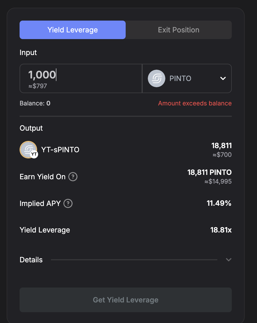Open the Earn Yield On help tooltip
The height and width of the screenshot is (323, 257).
pos(73,177)
